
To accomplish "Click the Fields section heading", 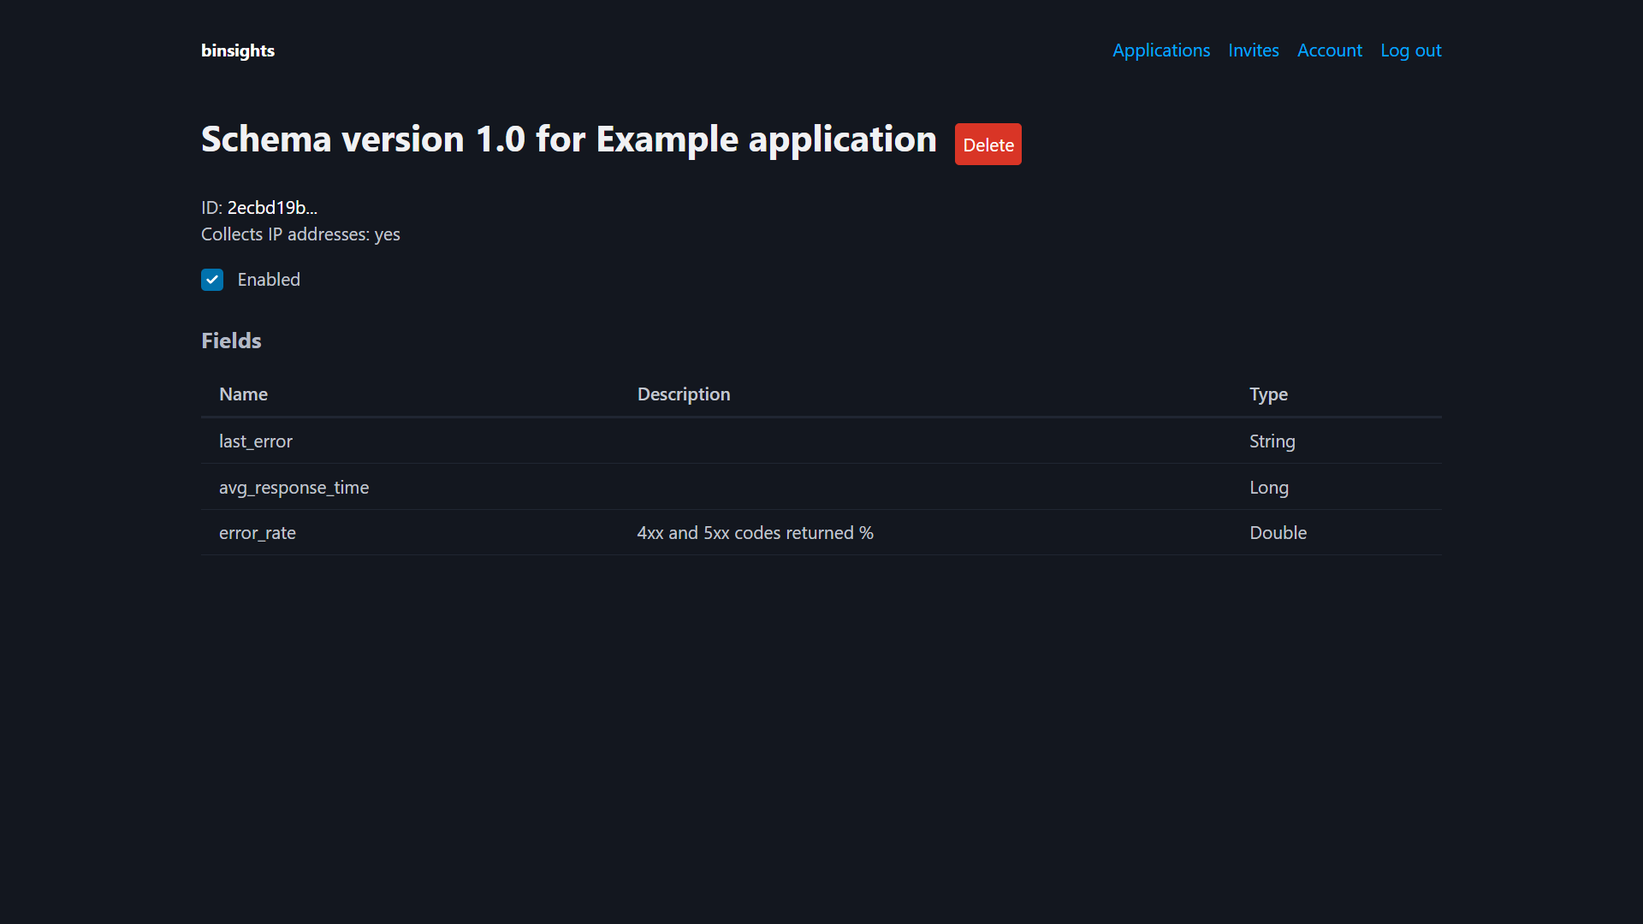I will tap(230, 341).
